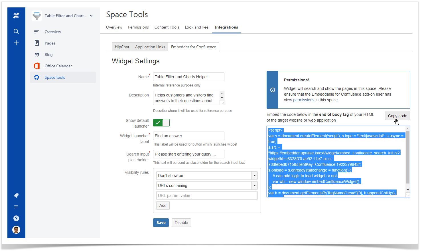Image resolution: width=422 pixels, height=252 pixels.
Task: Select Embedder for Confluence sub-tab
Action: tap(194, 47)
